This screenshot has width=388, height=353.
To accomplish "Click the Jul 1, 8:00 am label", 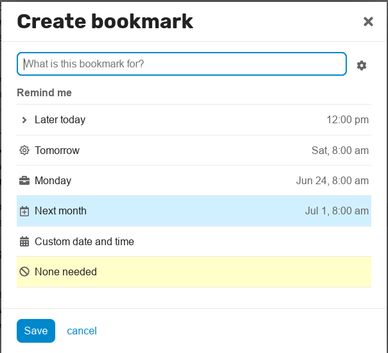I will tap(337, 211).
